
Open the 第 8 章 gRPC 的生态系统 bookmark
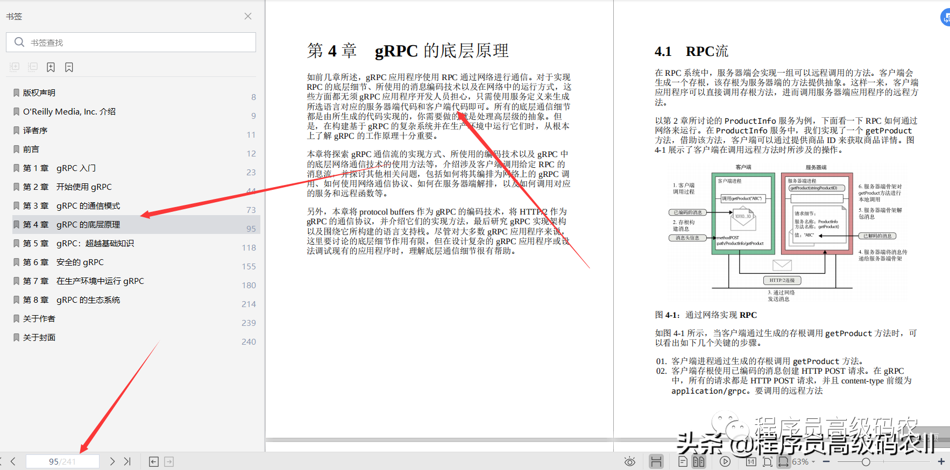(x=72, y=300)
